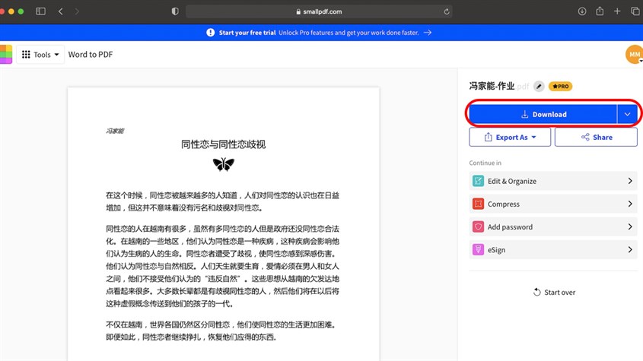Expand the Edit & Organize chevron
Viewport: 643px width, 361px height.
pos(630,181)
